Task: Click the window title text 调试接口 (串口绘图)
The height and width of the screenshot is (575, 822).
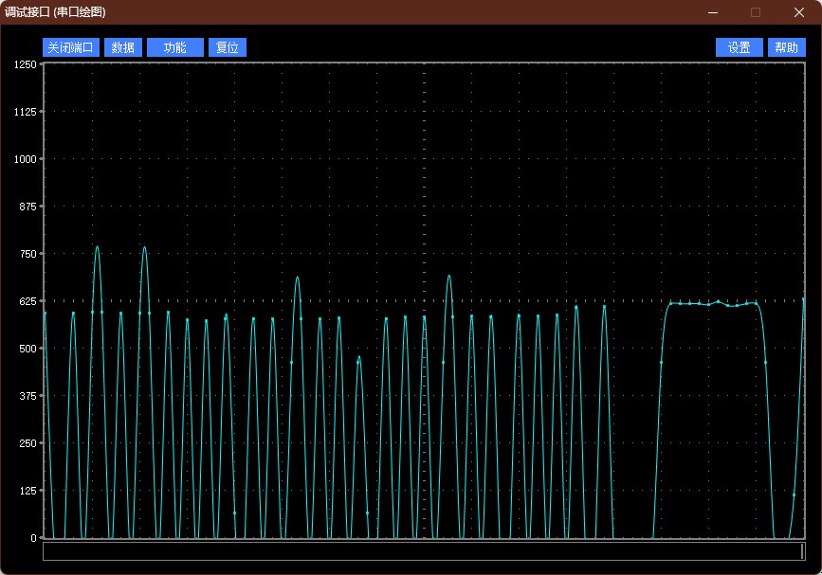Action: [55, 12]
